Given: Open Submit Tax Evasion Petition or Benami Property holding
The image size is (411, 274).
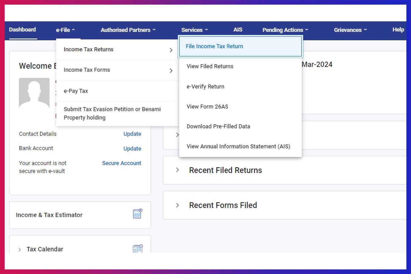Looking at the screenshot, I should [112, 113].
